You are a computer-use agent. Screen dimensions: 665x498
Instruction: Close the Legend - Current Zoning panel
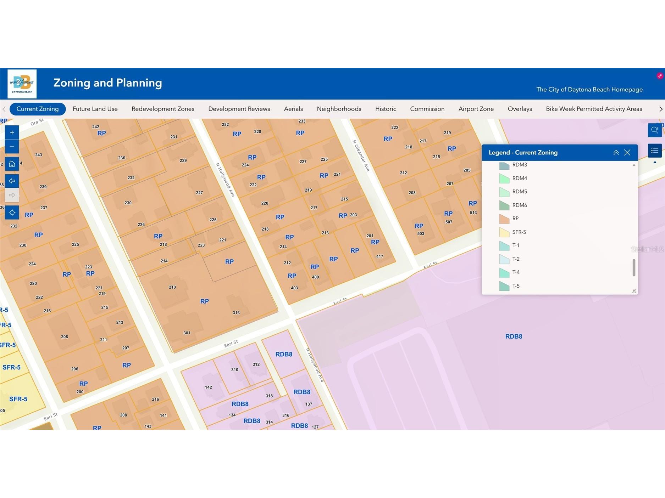pos(627,153)
